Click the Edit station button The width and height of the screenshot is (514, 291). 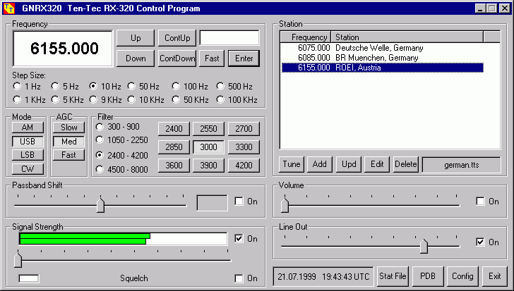[377, 164]
